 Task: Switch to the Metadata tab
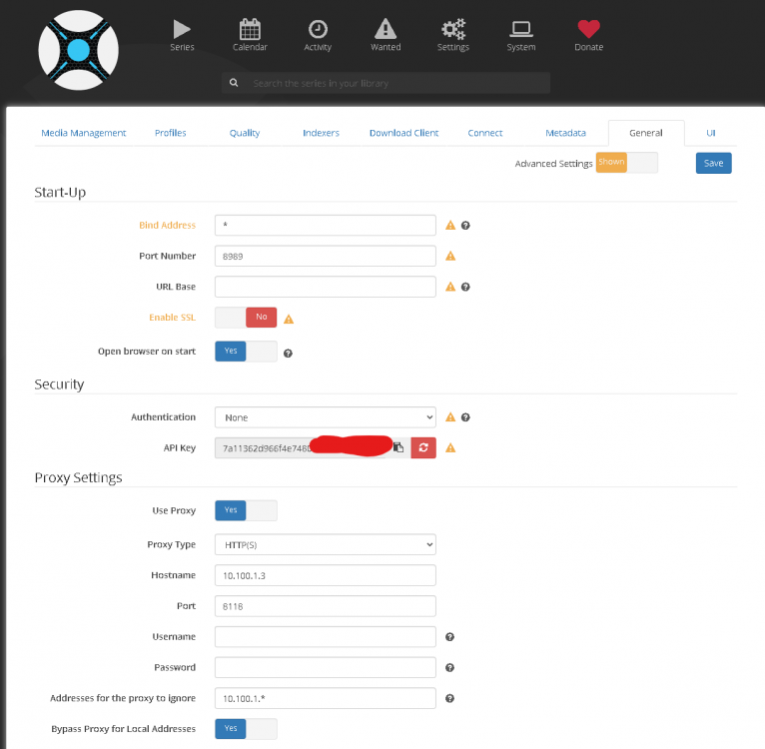pyautogui.click(x=565, y=133)
